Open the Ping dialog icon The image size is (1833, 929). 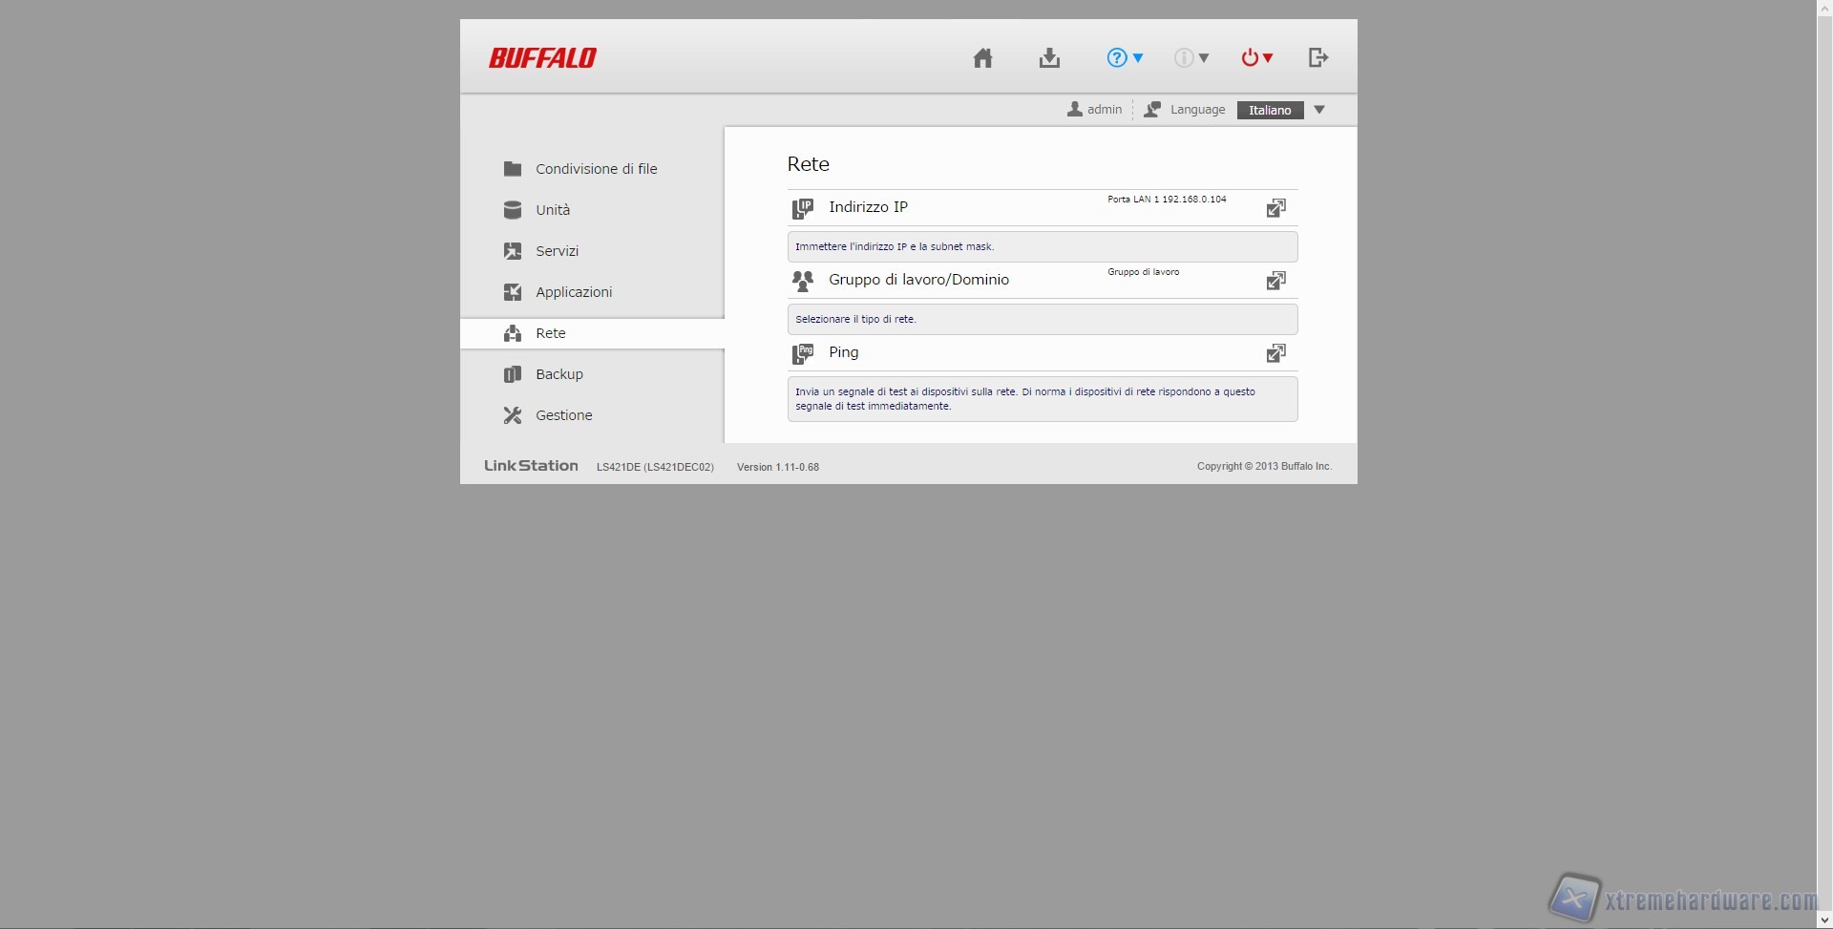click(x=1275, y=353)
